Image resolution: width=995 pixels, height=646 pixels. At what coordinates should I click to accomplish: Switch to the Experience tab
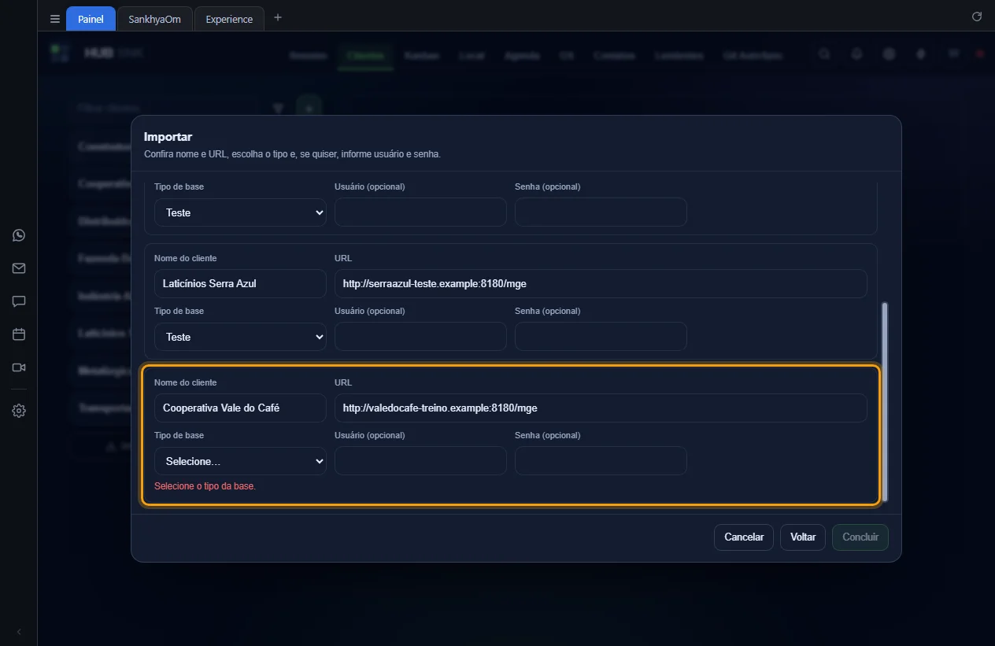(x=229, y=19)
